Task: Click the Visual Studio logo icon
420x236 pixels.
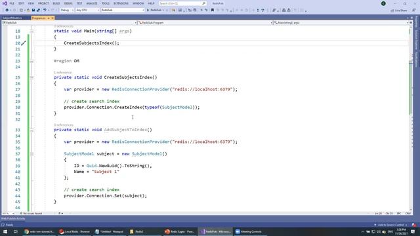Action: pos(5,3)
